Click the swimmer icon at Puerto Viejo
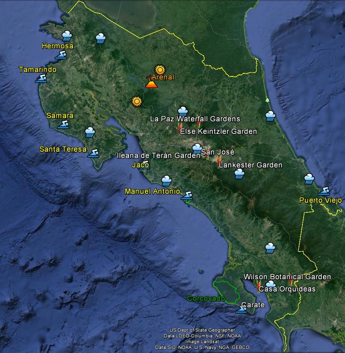The width and height of the screenshot is (345, 353). (x=324, y=191)
